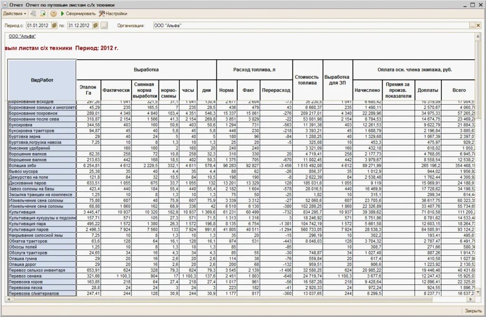Viewport: 486px width, 317px height.
Task: Click the icon left of the help button
Action: [x=43, y=14]
